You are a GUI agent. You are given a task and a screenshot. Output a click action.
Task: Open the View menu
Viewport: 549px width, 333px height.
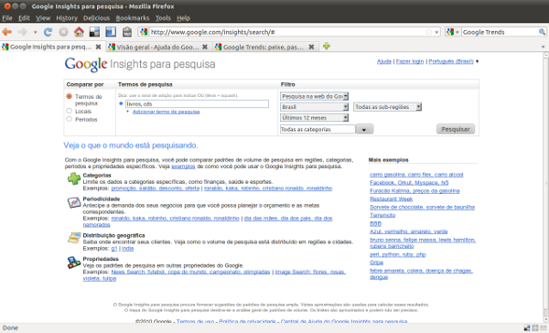(43, 18)
